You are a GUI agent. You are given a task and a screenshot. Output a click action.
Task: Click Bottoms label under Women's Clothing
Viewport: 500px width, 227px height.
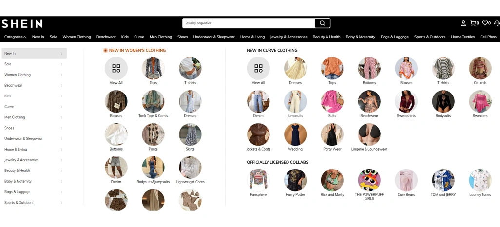116,149
